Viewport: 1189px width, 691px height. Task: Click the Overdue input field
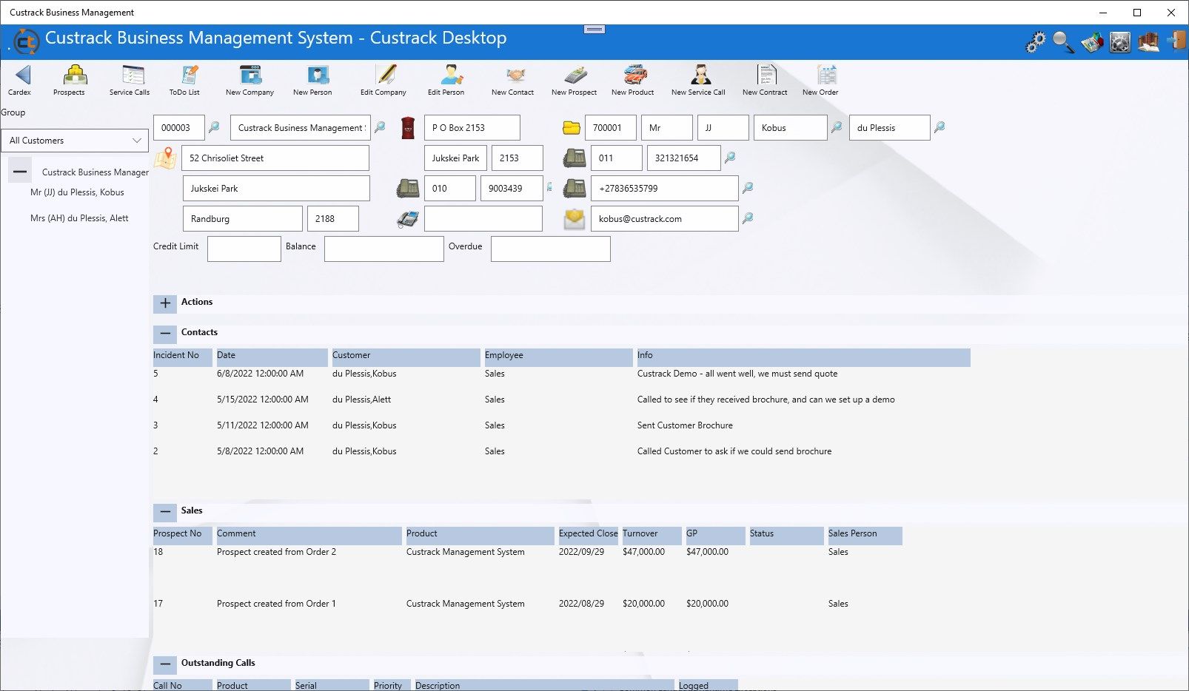551,249
